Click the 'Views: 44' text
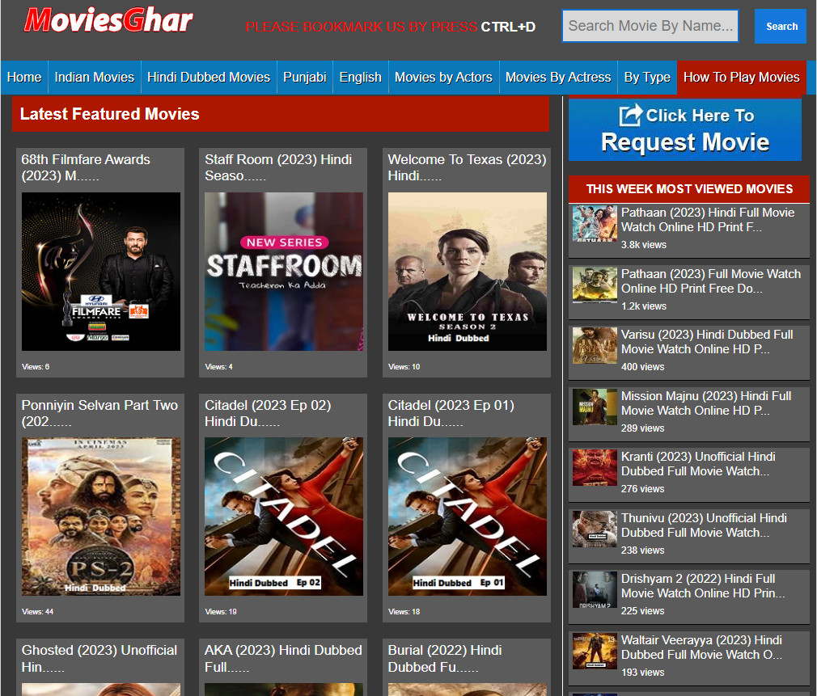Viewport: 817px width, 696px height. 37,612
